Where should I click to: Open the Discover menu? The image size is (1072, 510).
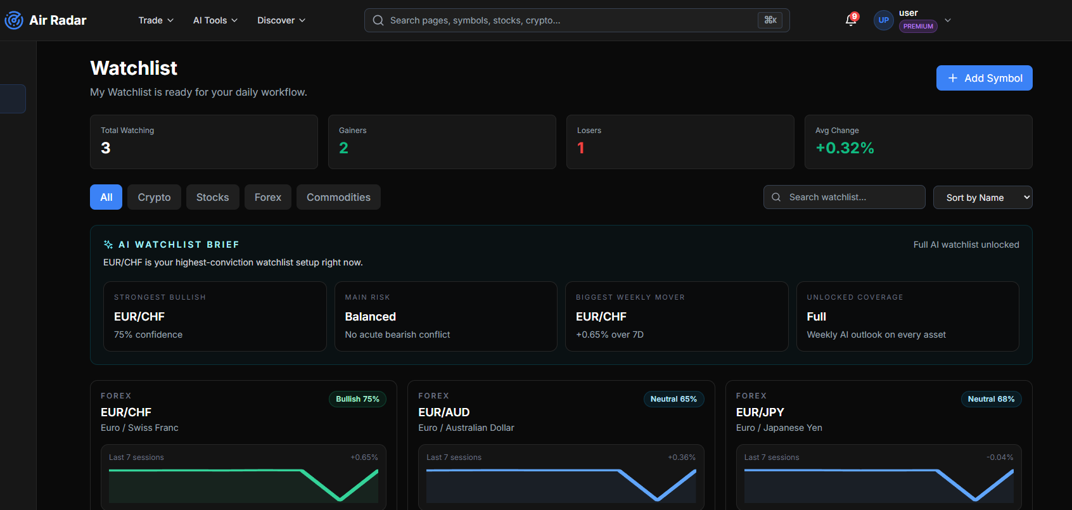(281, 20)
